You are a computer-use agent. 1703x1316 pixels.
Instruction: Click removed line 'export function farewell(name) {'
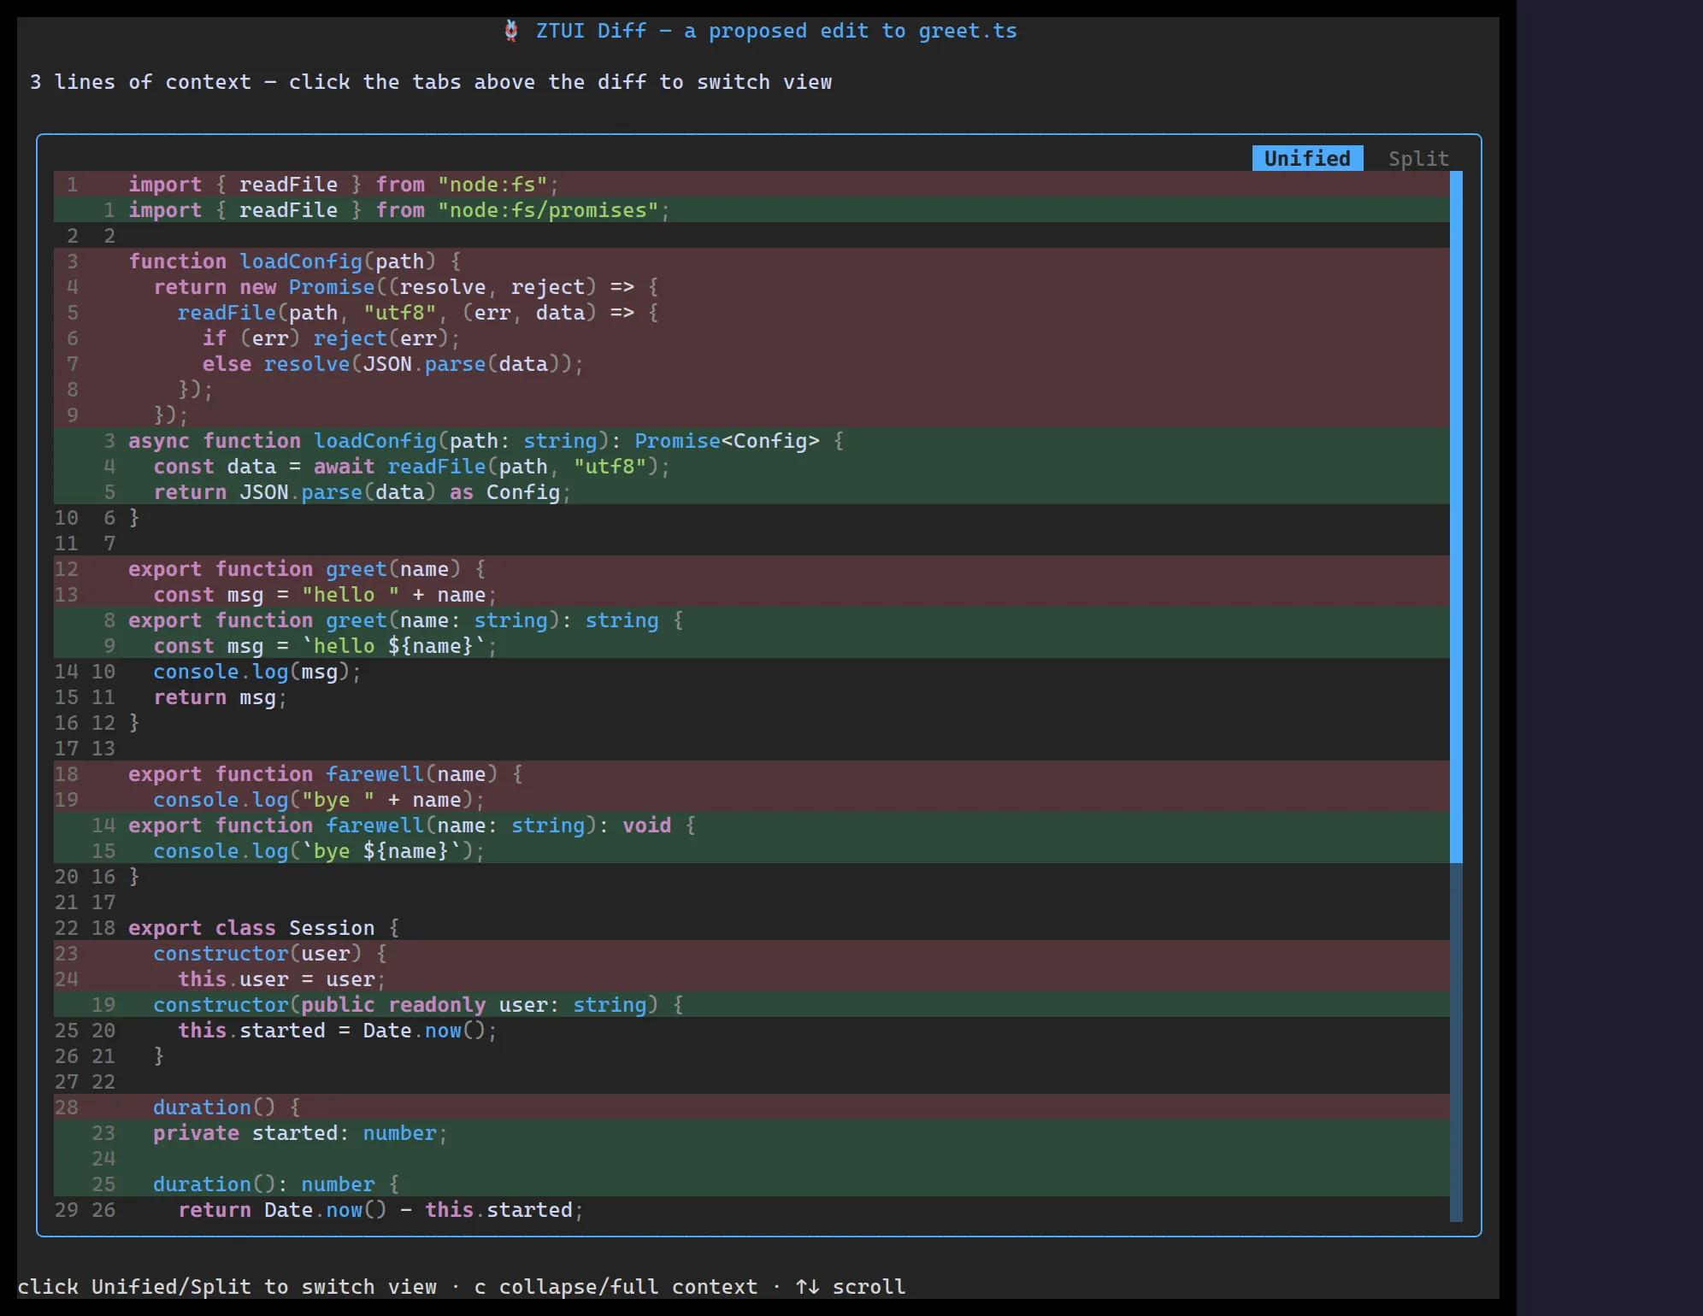(x=751, y=773)
